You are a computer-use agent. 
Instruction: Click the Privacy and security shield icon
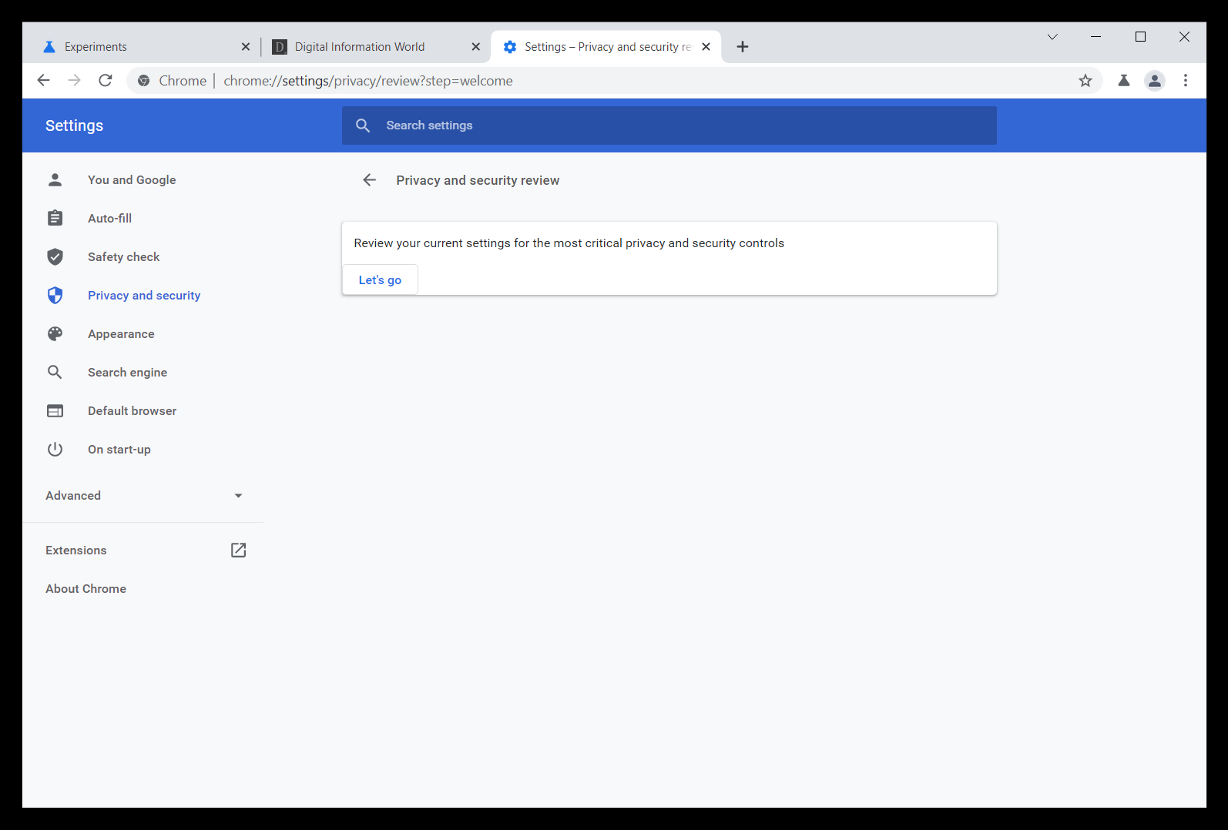(x=55, y=295)
